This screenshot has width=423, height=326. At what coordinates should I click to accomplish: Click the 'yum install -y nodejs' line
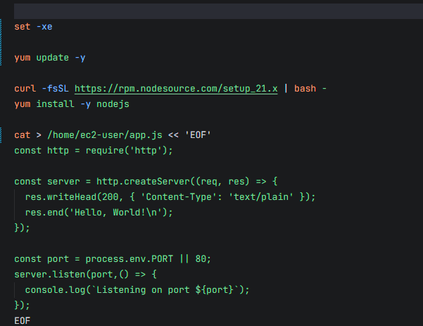[71, 104]
